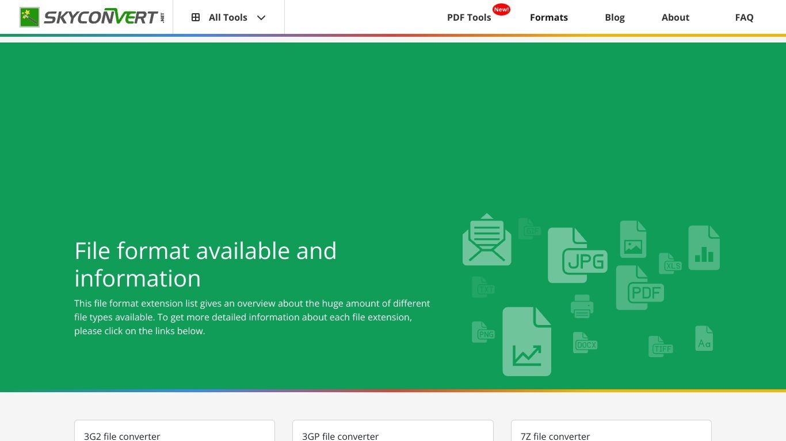786x441 pixels.
Task: Open the PDF Tools menu
Action: (469, 17)
